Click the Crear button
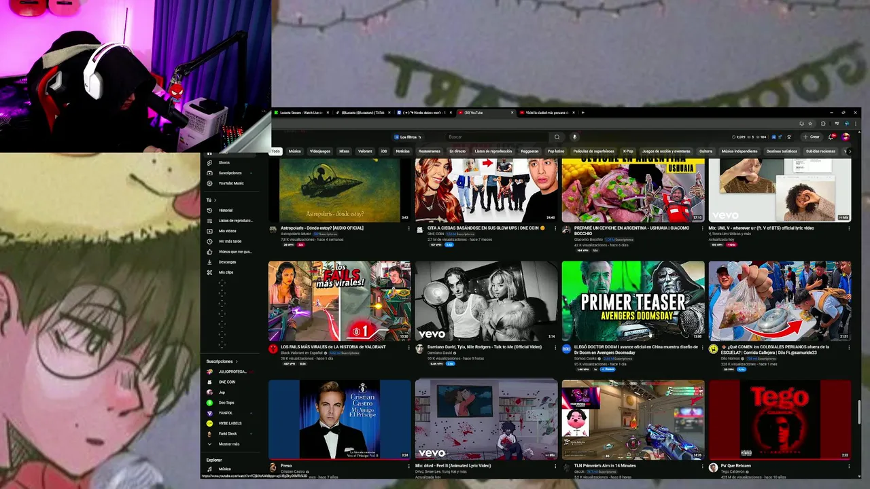The height and width of the screenshot is (489, 870). (812, 137)
